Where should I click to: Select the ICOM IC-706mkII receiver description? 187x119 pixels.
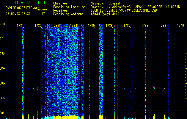pyautogui.click(x=124, y=10)
